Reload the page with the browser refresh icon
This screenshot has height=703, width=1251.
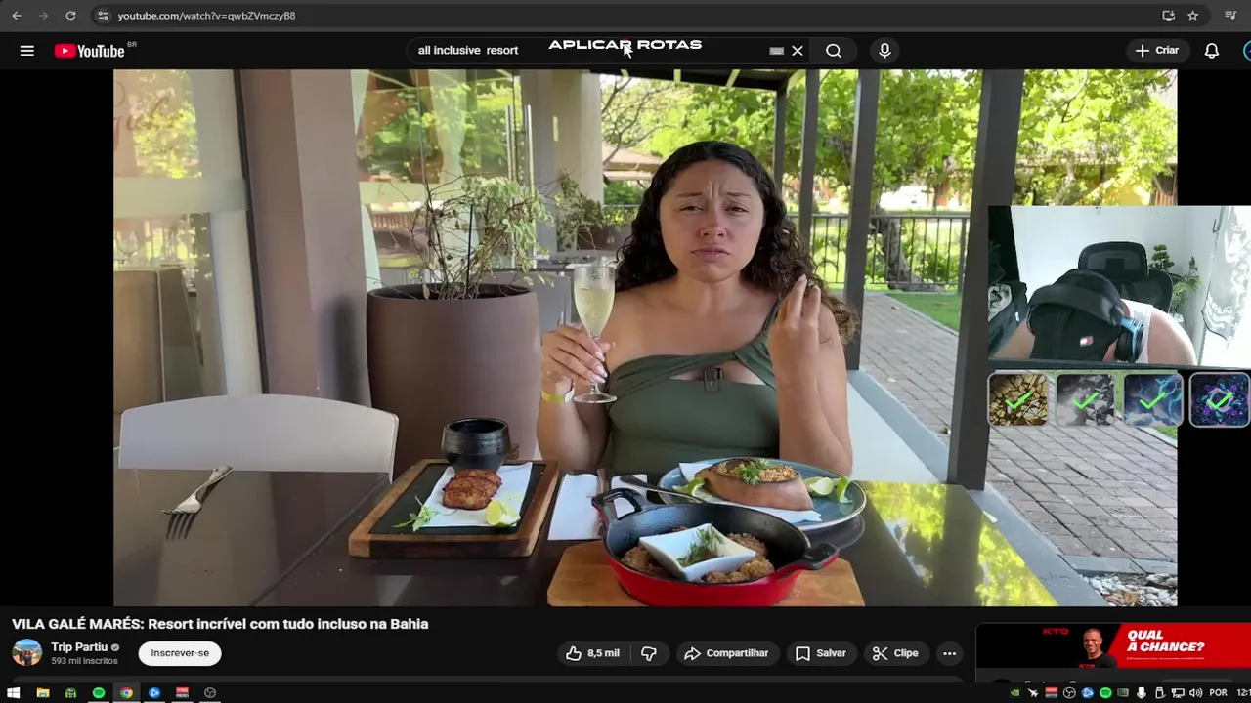click(x=70, y=16)
